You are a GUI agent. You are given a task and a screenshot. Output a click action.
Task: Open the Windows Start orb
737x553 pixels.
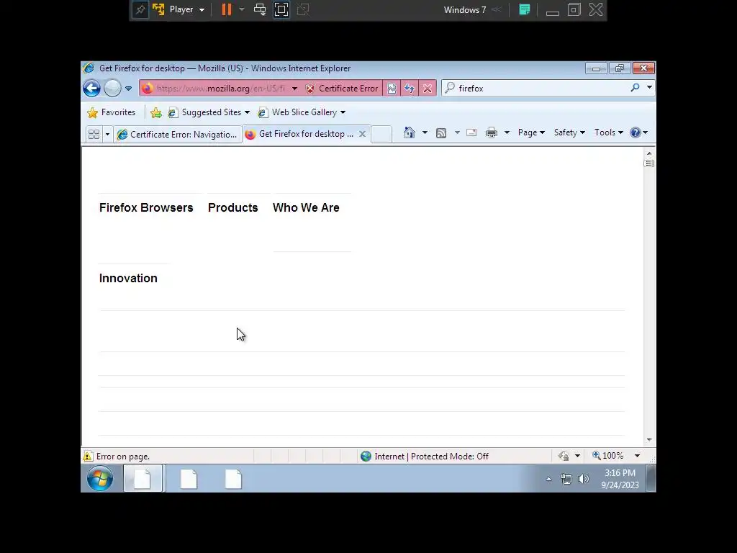(100, 479)
